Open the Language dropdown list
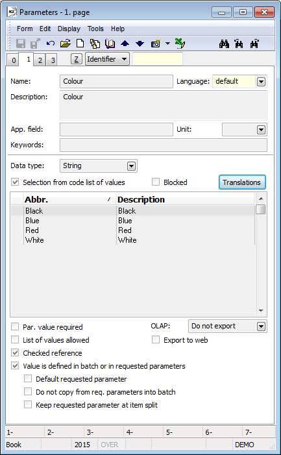The width and height of the screenshot is (281, 455). [x=261, y=82]
